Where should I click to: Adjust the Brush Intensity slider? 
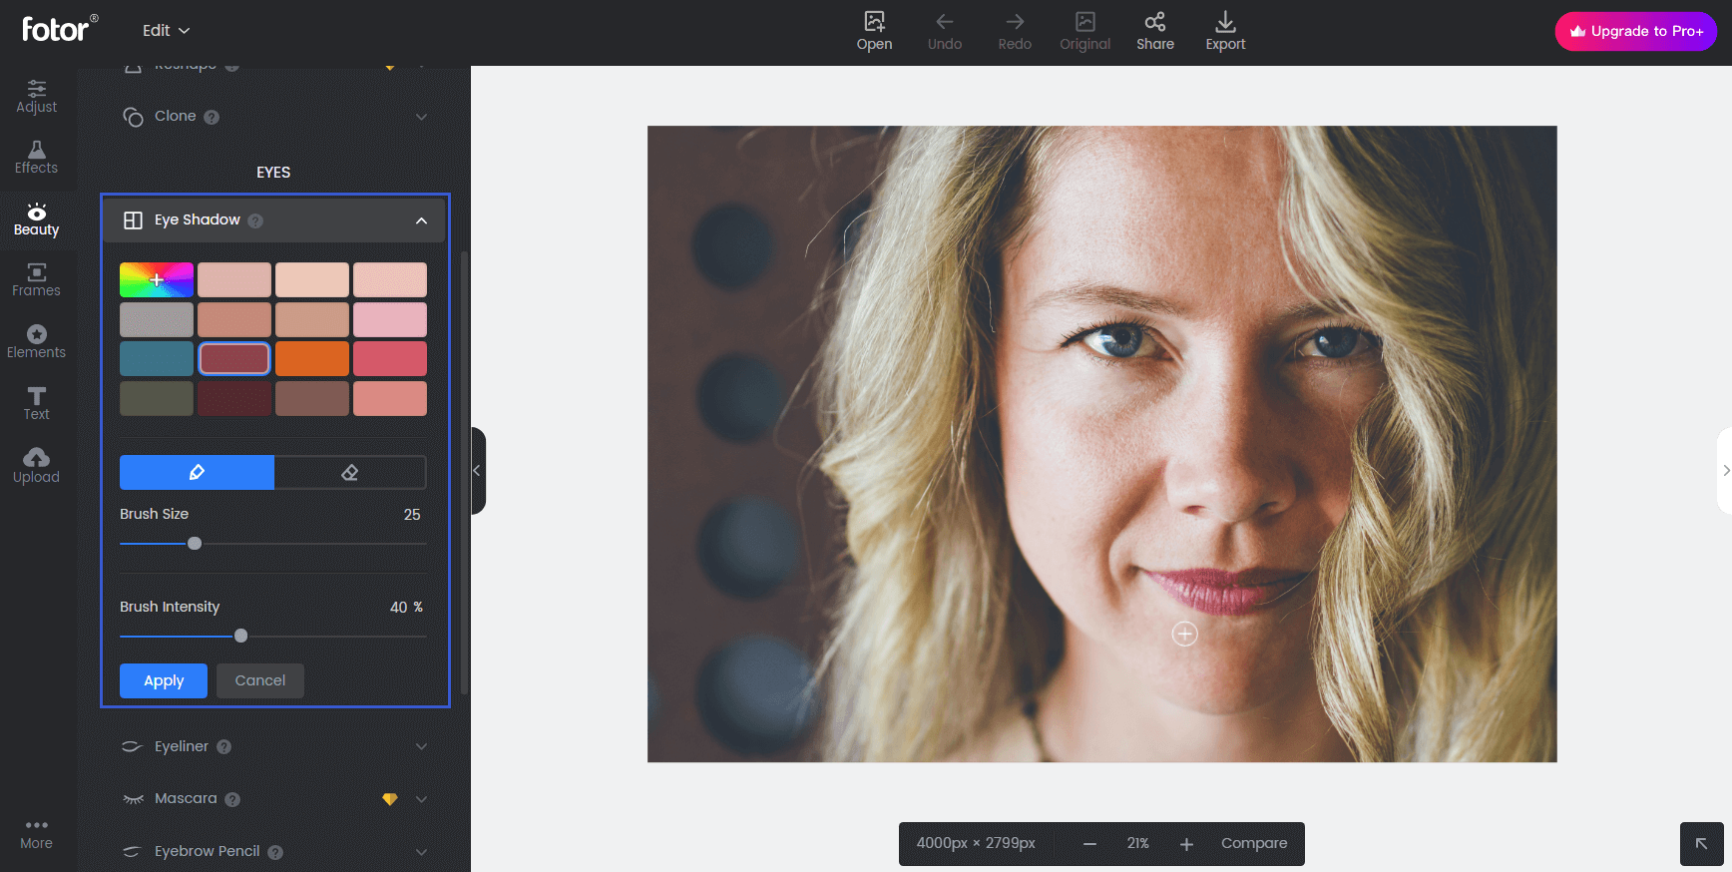point(240,636)
